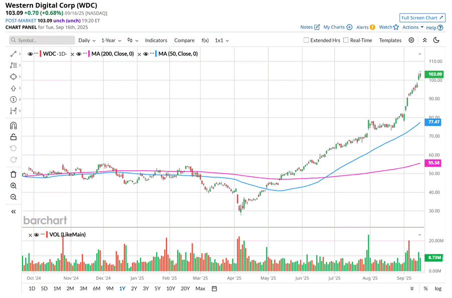This screenshot has height=298, width=452.
Task: Toggle log scale button
Action: pyautogui.click(x=438, y=288)
